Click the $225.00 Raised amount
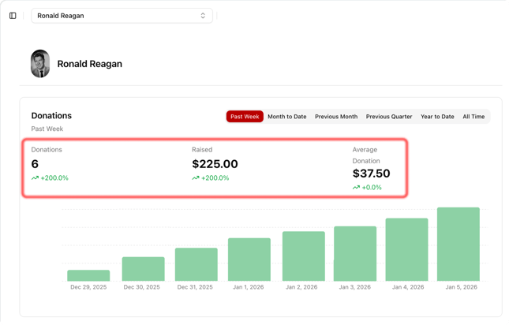 215,164
